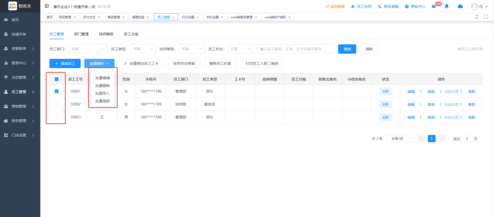Expand 门店设置 sidebar menu
Viewport: 494px width, 217px height.
click(x=20, y=135)
